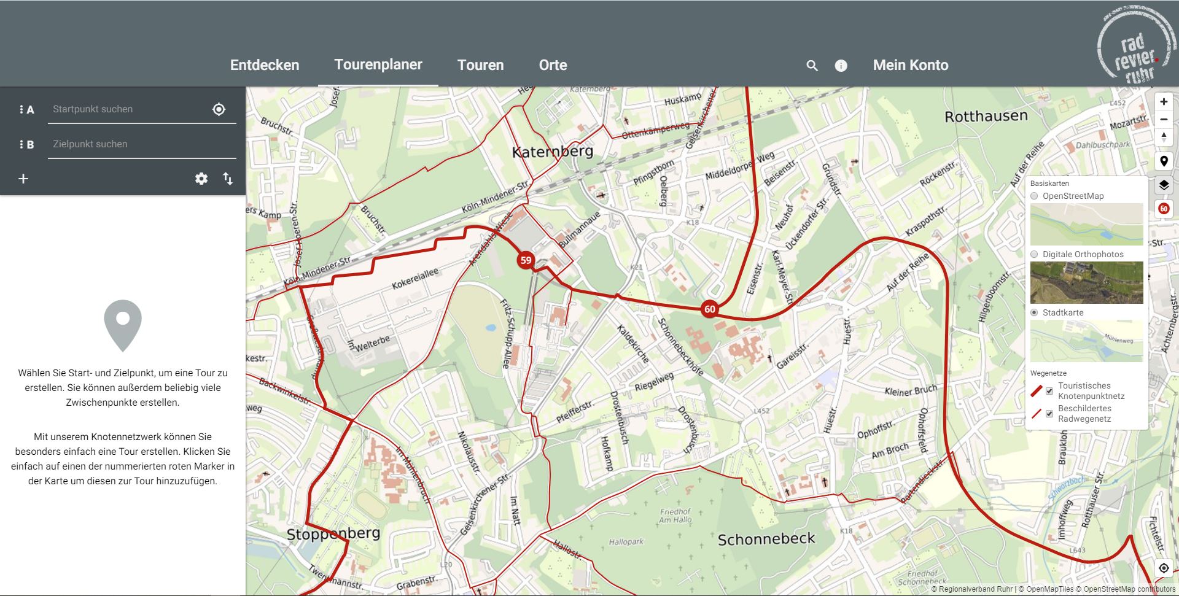The image size is (1179, 596).
Task: Zoom in on the map
Action: (1163, 102)
